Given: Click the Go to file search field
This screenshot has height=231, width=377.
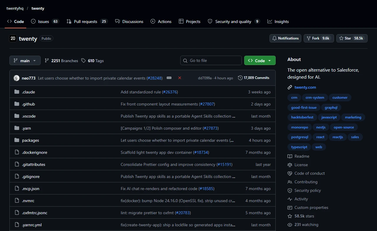Looking at the screenshot, I should (x=211, y=60).
